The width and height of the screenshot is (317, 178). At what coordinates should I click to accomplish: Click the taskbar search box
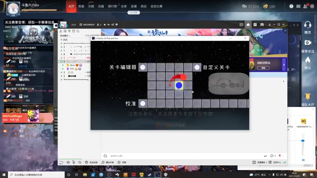pyautogui.click(x=36, y=174)
